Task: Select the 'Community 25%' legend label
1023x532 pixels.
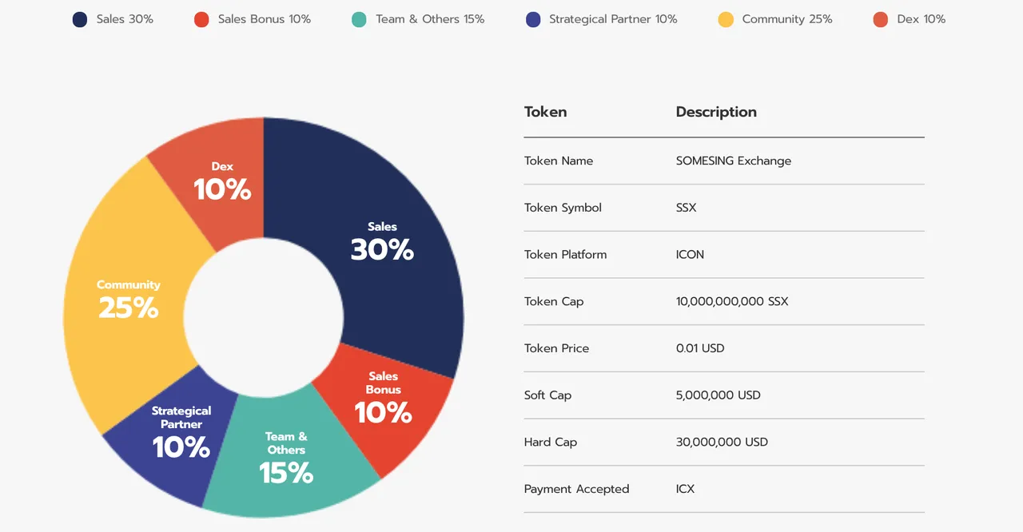Action: tap(787, 19)
